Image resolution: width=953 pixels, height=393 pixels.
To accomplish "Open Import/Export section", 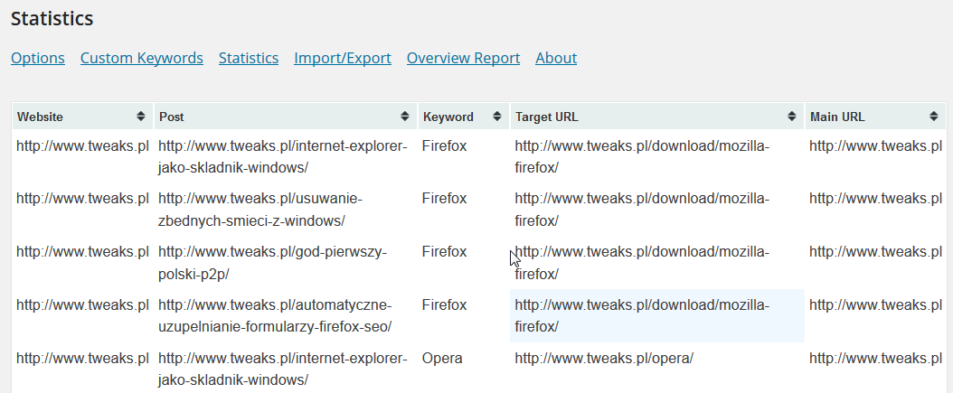I will [343, 59].
